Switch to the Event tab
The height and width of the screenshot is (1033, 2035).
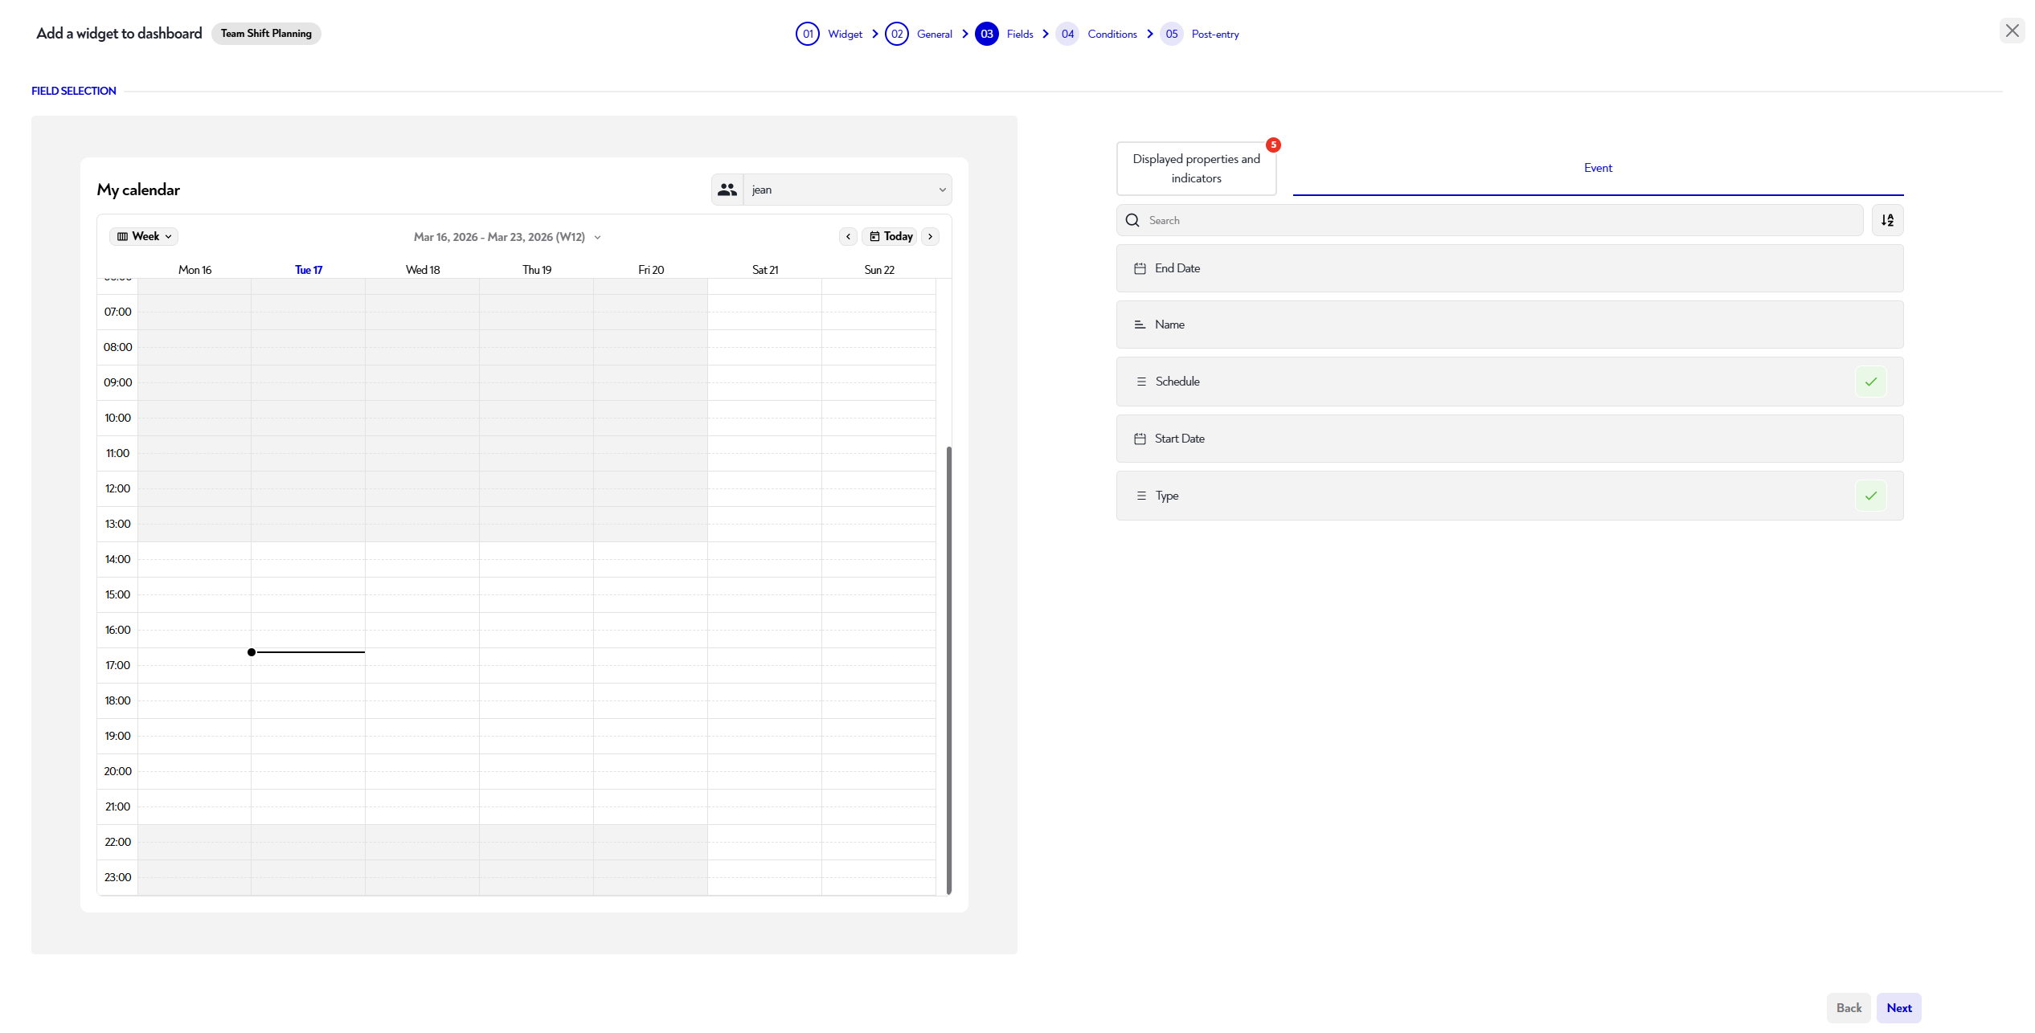[1598, 168]
